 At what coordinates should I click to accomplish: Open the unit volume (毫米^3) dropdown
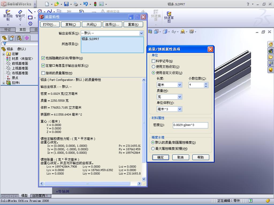pyautogui.click(x=180, y=109)
